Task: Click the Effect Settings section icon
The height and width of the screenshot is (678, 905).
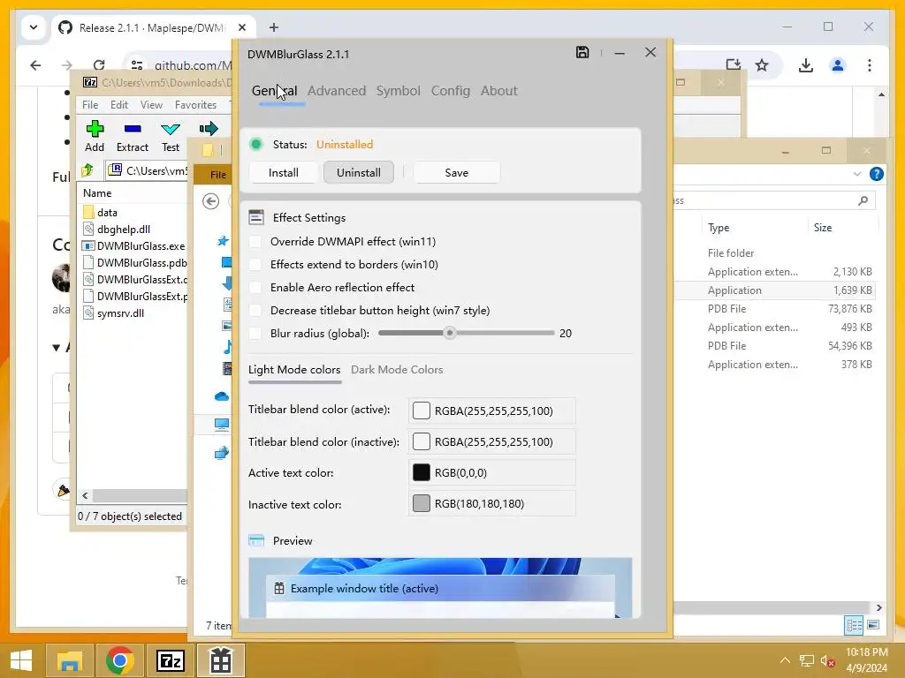Action: pyautogui.click(x=256, y=217)
